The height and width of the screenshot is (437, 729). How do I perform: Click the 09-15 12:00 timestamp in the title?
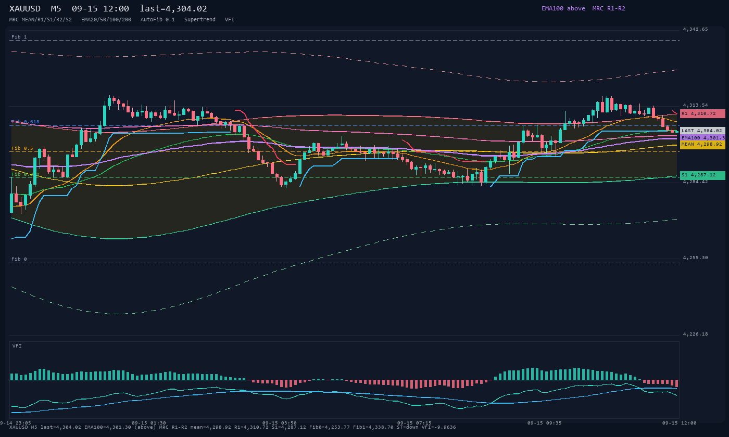(x=100, y=9)
